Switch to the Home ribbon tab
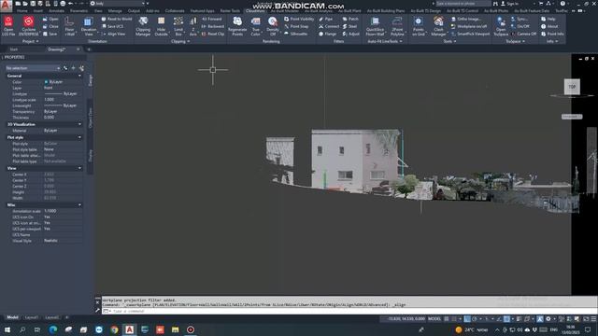Viewport: 598px width, 336px height. pyautogui.click(x=22, y=11)
